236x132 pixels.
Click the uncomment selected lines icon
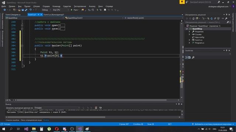pos(100,10)
